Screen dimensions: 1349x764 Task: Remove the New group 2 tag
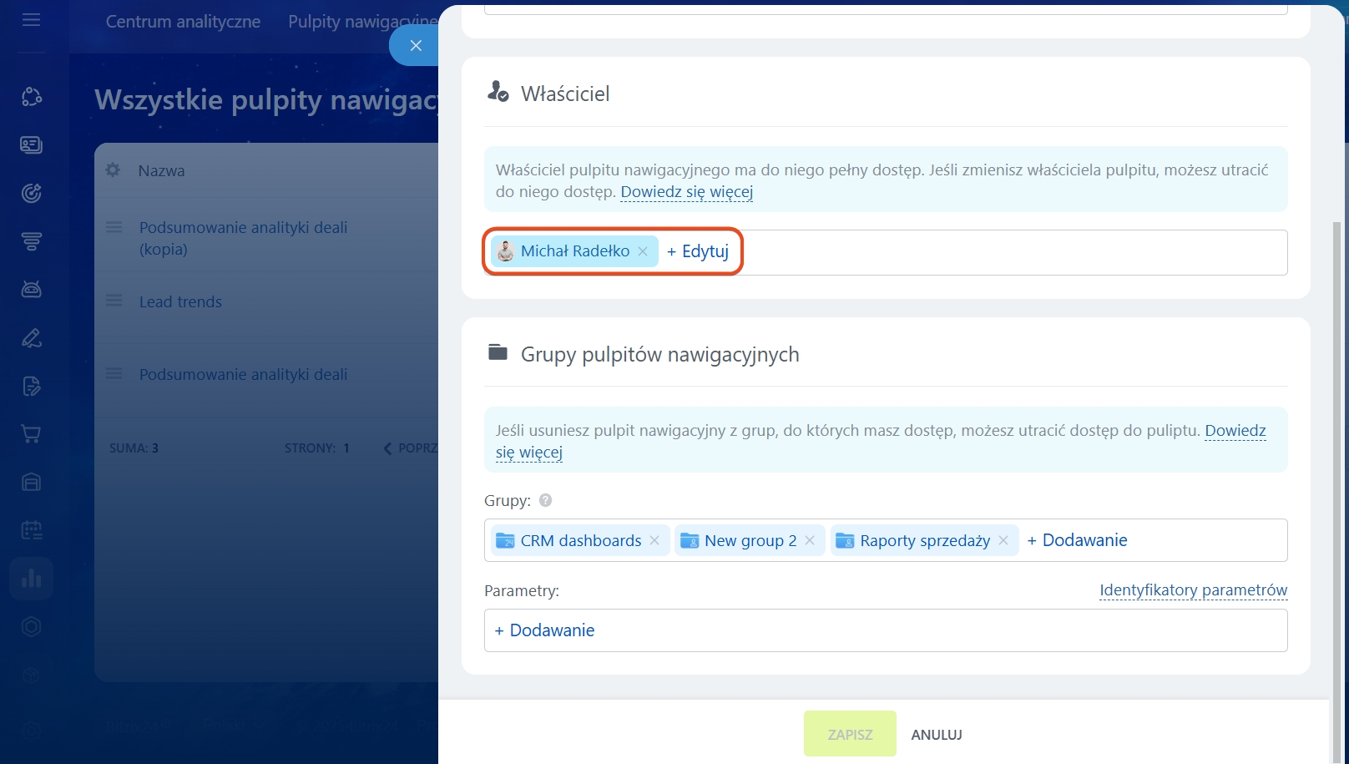click(x=810, y=541)
